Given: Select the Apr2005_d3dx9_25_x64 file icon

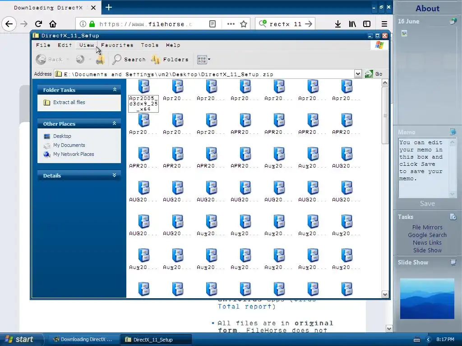Looking at the screenshot, I should click(143, 87).
